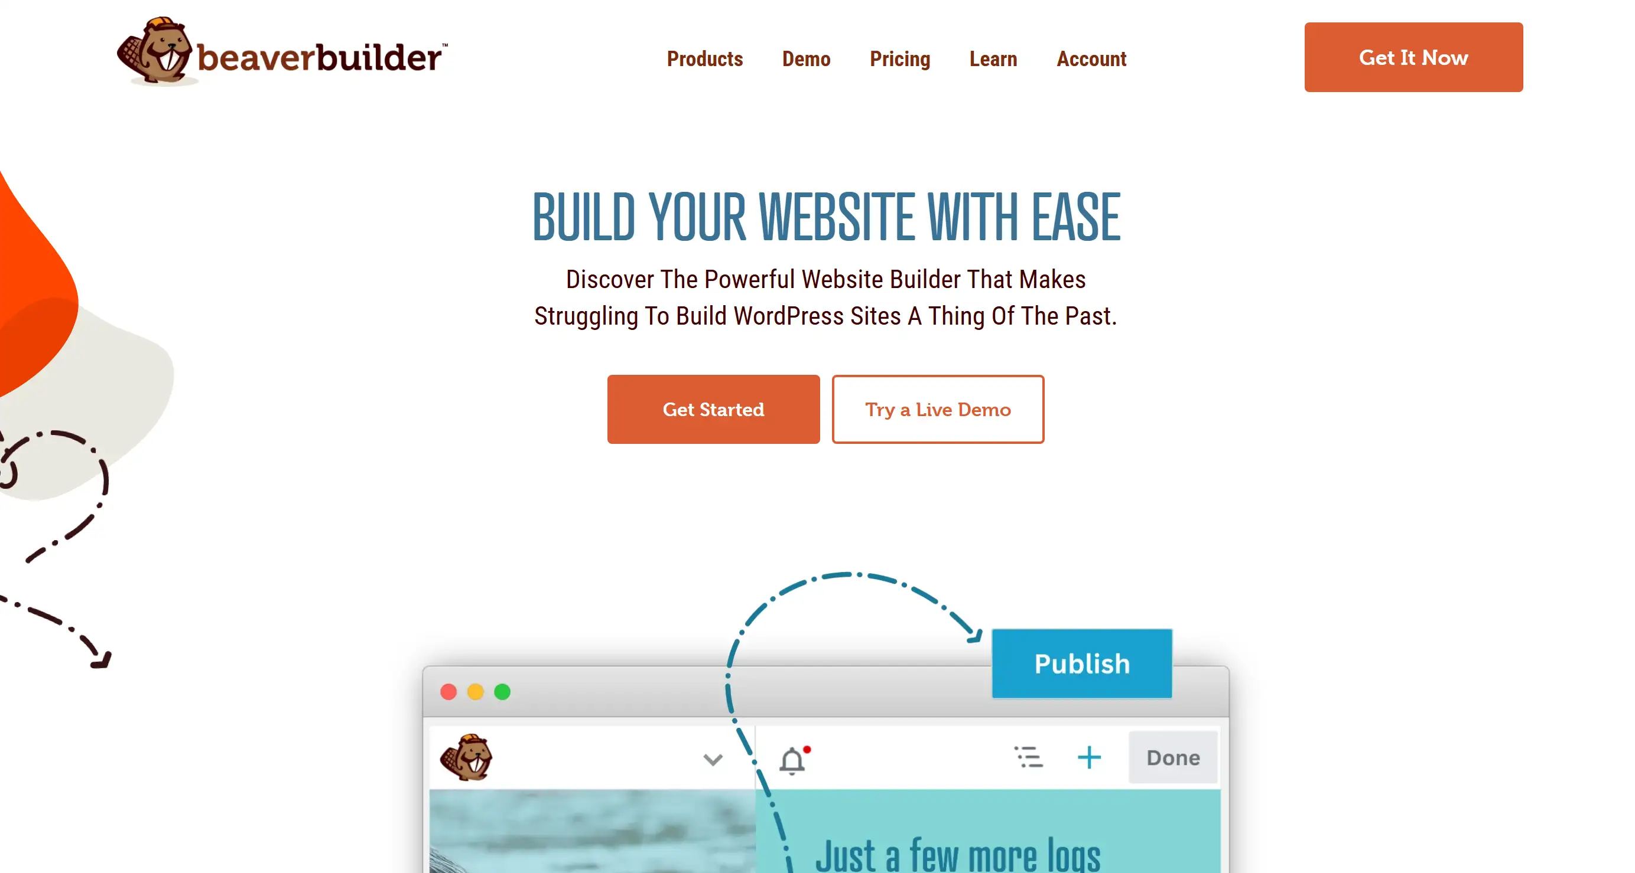The height and width of the screenshot is (873, 1635).
Task: Click the plus add icon in toolbar
Action: click(1088, 756)
